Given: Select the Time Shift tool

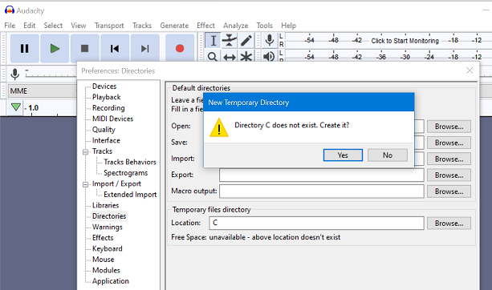Looking at the screenshot, I should coord(230,57).
